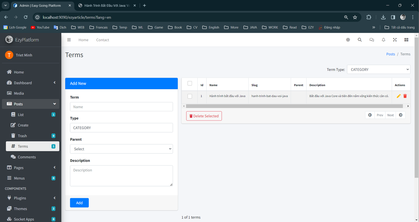Click the Prev pagination button
Viewport: 419px width, 222px height.
[x=380, y=115]
